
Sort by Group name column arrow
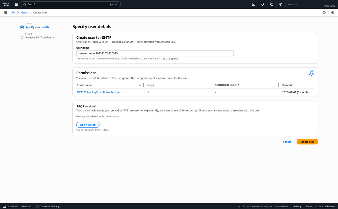(140, 85)
